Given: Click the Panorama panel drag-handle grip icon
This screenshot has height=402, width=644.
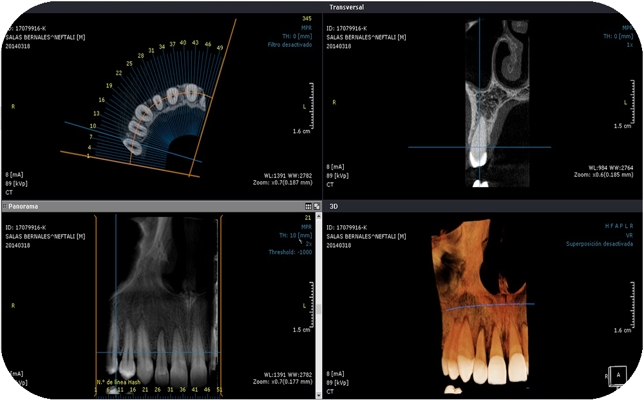Looking at the screenshot, I should point(5,206).
